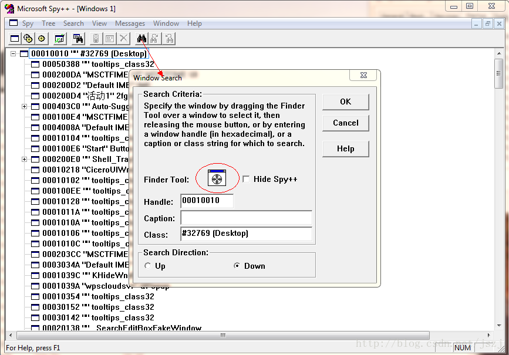509x355 pixels.
Task: Click the Find Next binoculars icon
Action: coord(155,39)
